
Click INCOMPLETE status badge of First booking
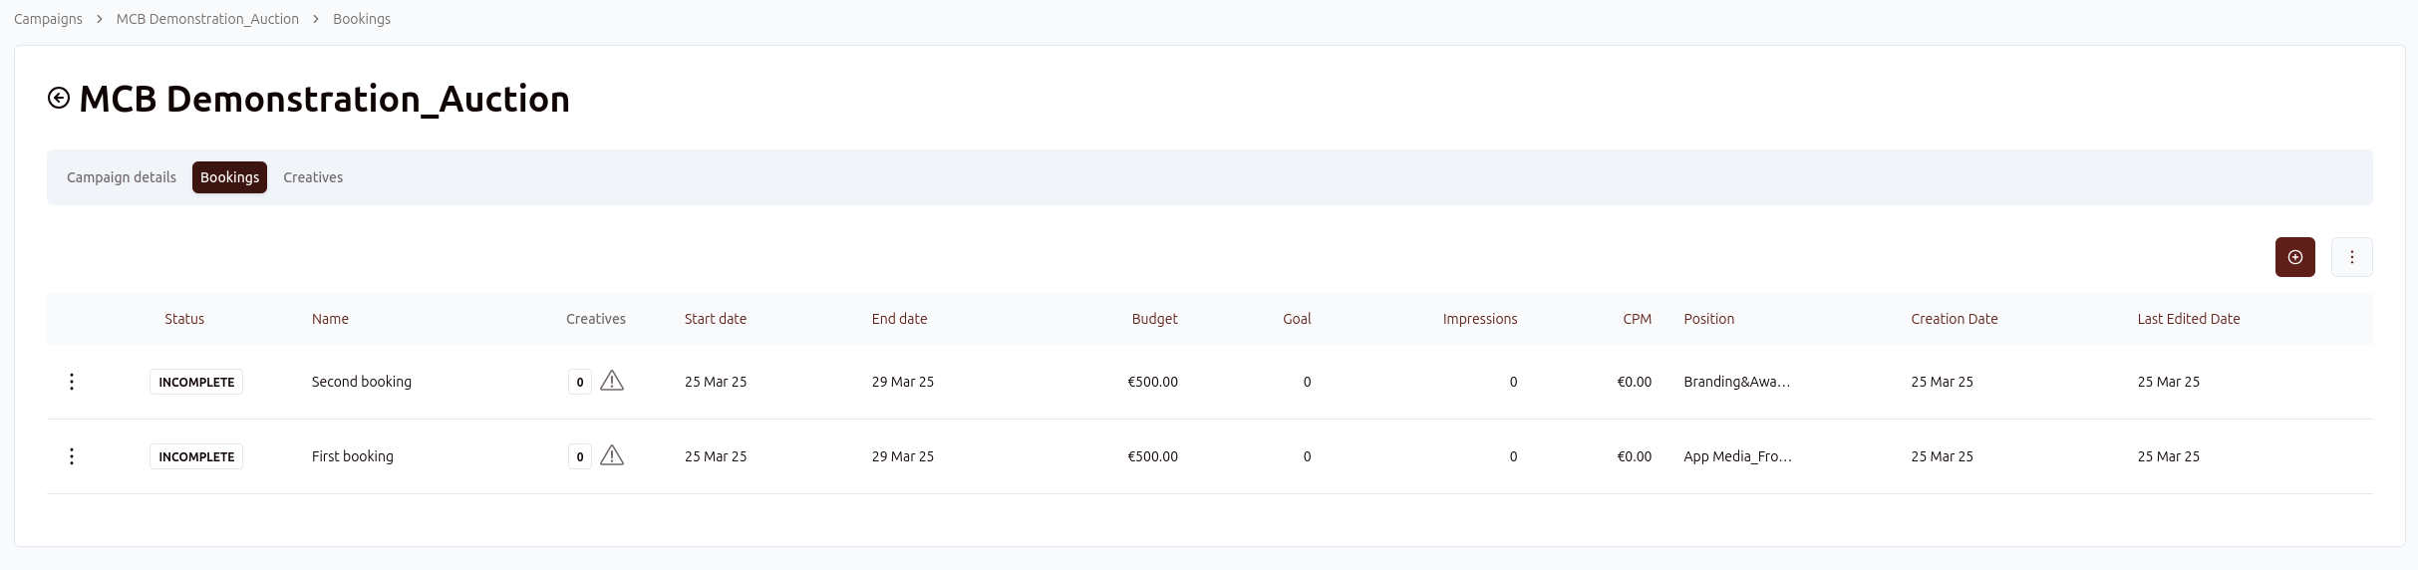click(x=196, y=456)
